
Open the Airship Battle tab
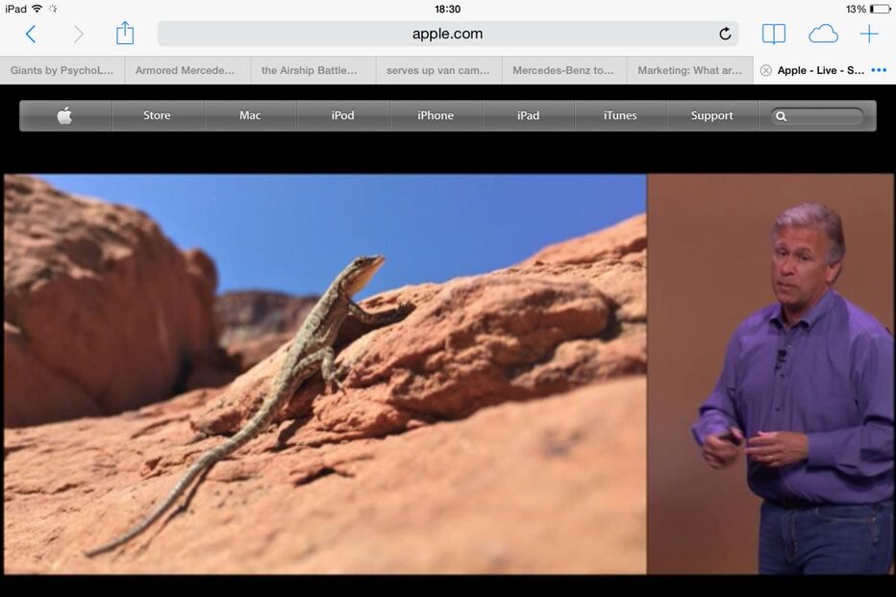[313, 70]
